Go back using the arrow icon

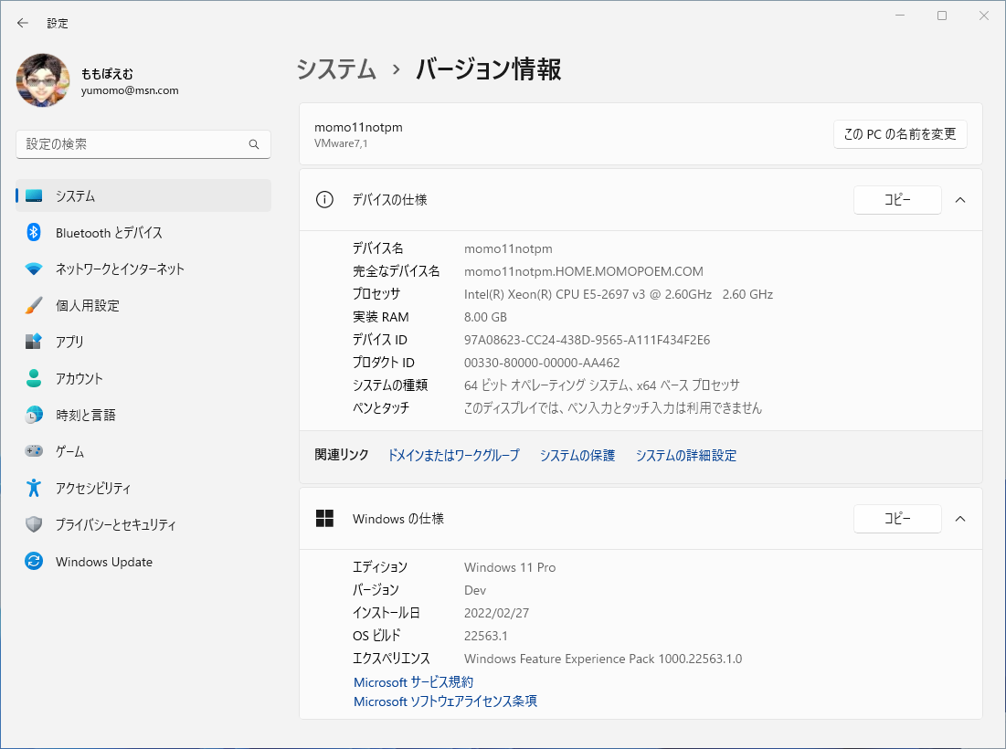point(23,23)
